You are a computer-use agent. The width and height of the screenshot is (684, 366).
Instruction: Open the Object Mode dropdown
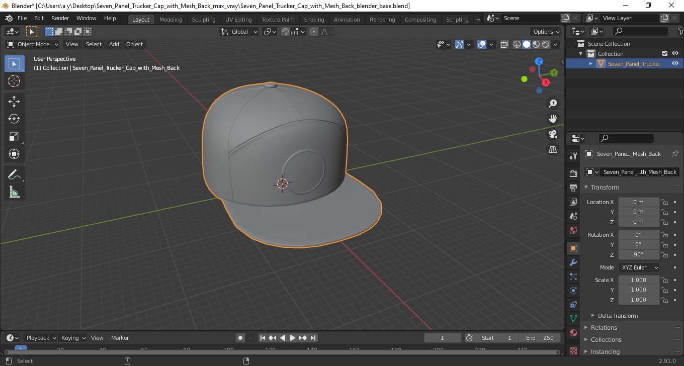33,44
